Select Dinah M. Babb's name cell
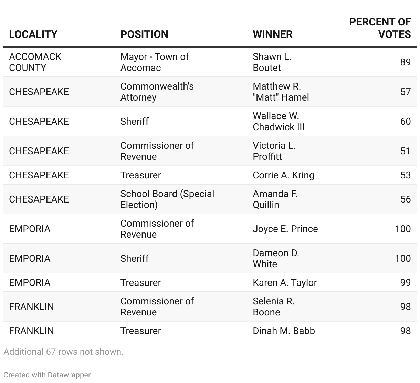Screen dimensions: 420x383 click(x=284, y=331)
